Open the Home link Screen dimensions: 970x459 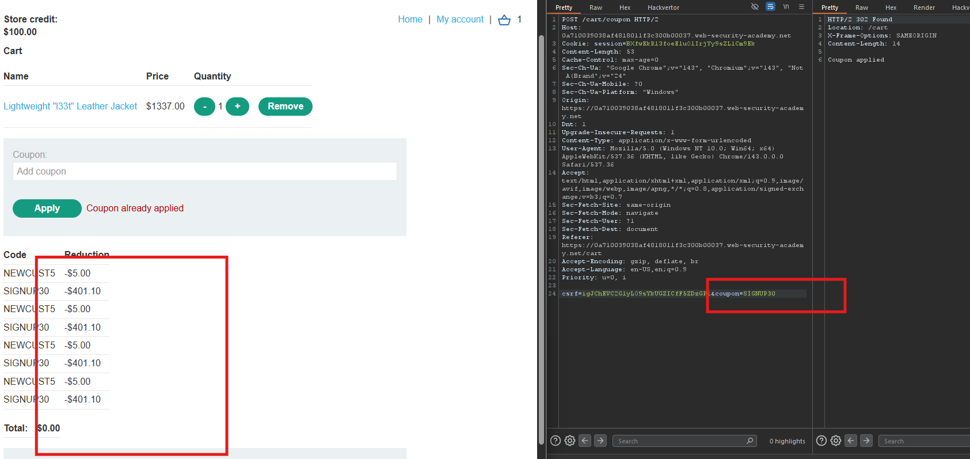(x=410, y=20)
